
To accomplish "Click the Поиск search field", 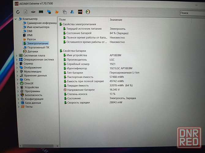I will tap(191, 13).
